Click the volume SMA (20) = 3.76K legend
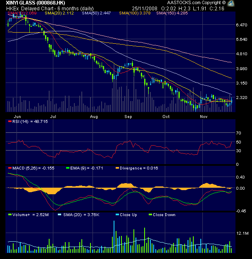252x259 pixels. point(81,215)
